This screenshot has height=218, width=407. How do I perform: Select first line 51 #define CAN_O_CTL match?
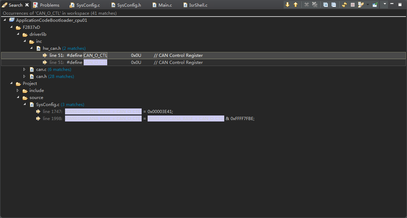pyautogui.click(x=203, y=55)
